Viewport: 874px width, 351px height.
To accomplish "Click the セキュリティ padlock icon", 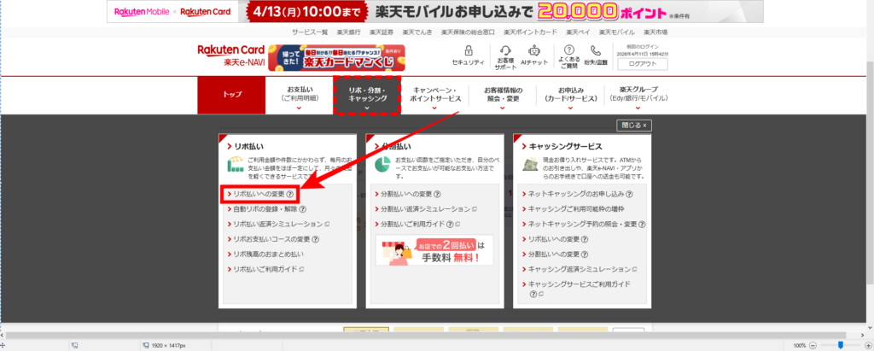I will pos(469,51).
